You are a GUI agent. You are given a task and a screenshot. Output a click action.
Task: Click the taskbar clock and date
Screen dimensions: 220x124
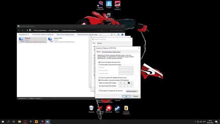point(210,122)
